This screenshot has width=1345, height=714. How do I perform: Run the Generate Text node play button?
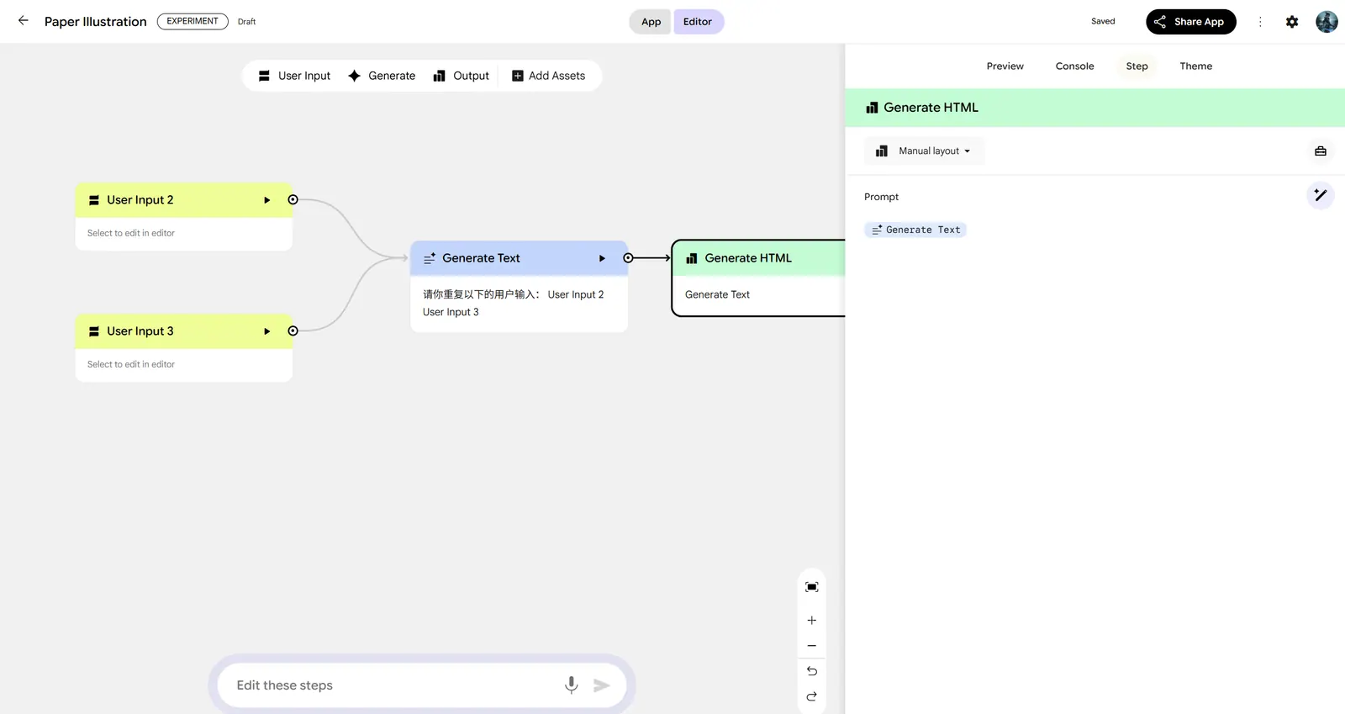(x=602, y=258)
